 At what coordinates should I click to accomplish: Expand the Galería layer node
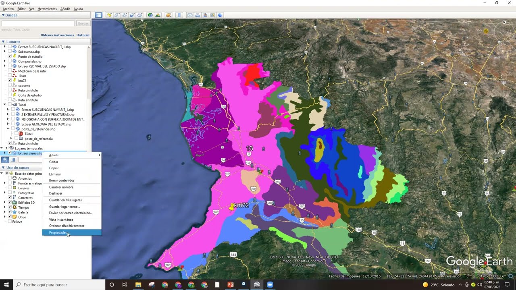(x=4, y=212)
